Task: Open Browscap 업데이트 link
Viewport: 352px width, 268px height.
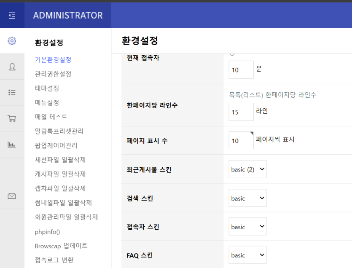Action: tap(61, 246)
